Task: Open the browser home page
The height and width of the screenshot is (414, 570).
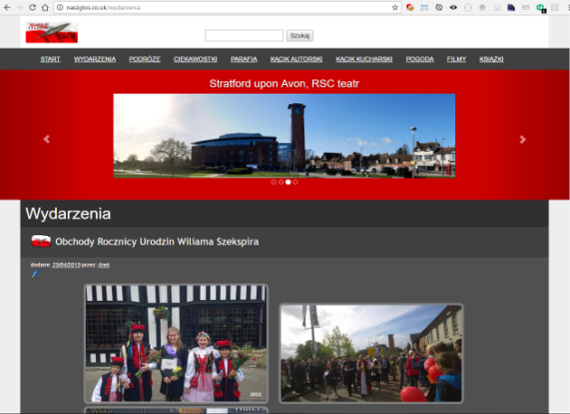Action: 45,7
